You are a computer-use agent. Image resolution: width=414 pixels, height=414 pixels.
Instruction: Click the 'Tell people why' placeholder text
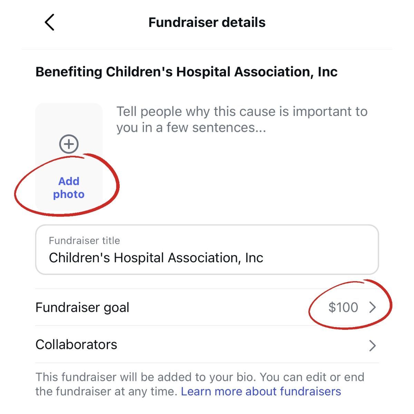point(242,119)
